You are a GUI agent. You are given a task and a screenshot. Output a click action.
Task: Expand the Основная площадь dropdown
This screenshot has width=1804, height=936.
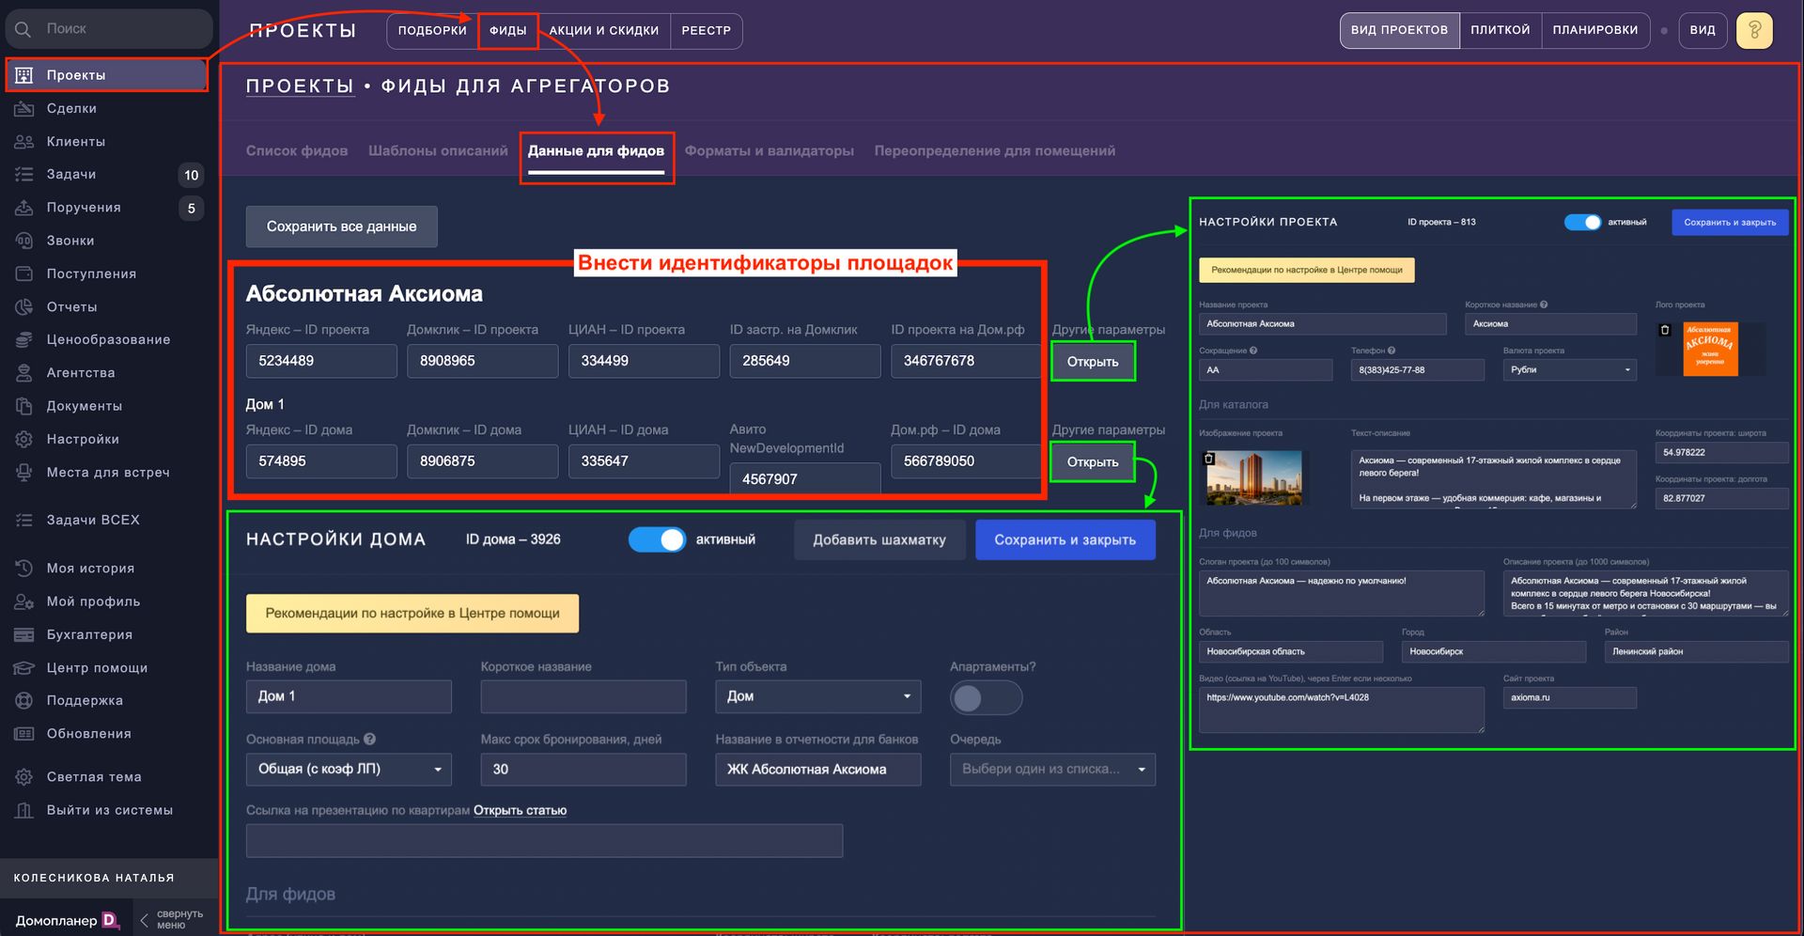point(349,769)
